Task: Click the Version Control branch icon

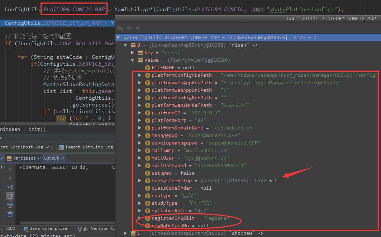Action: pos(80,229)
